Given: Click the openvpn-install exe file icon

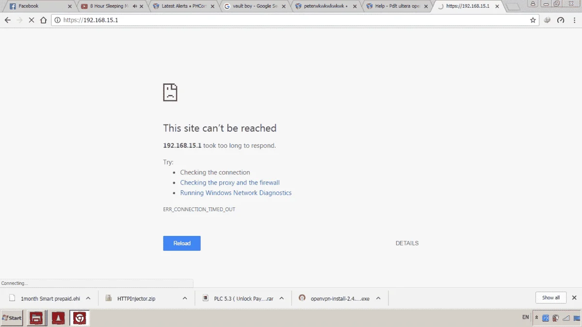Looking at the screenshot, I should pos(302,298).
